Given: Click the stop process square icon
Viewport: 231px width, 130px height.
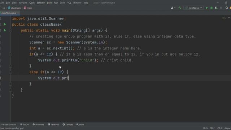Looking at the screenshot, I should [221, 8].
